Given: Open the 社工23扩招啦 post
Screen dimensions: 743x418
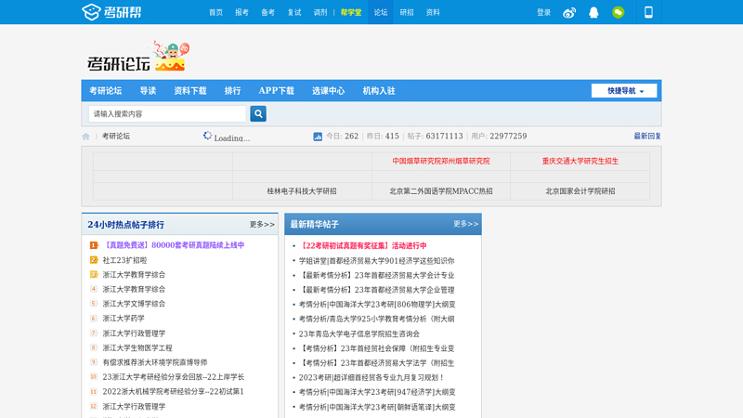Looking at the screenshot, I should tap(124, 260).
